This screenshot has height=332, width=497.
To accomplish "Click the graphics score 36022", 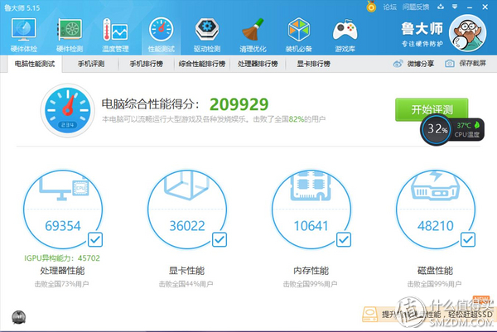I will 187,226.
